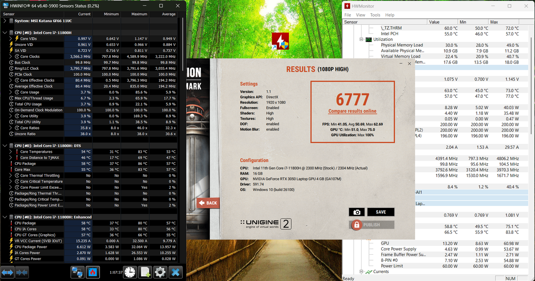Select the Uncore Ratio row
Viewport: 535px width, 281px height.
click(89, 134)
